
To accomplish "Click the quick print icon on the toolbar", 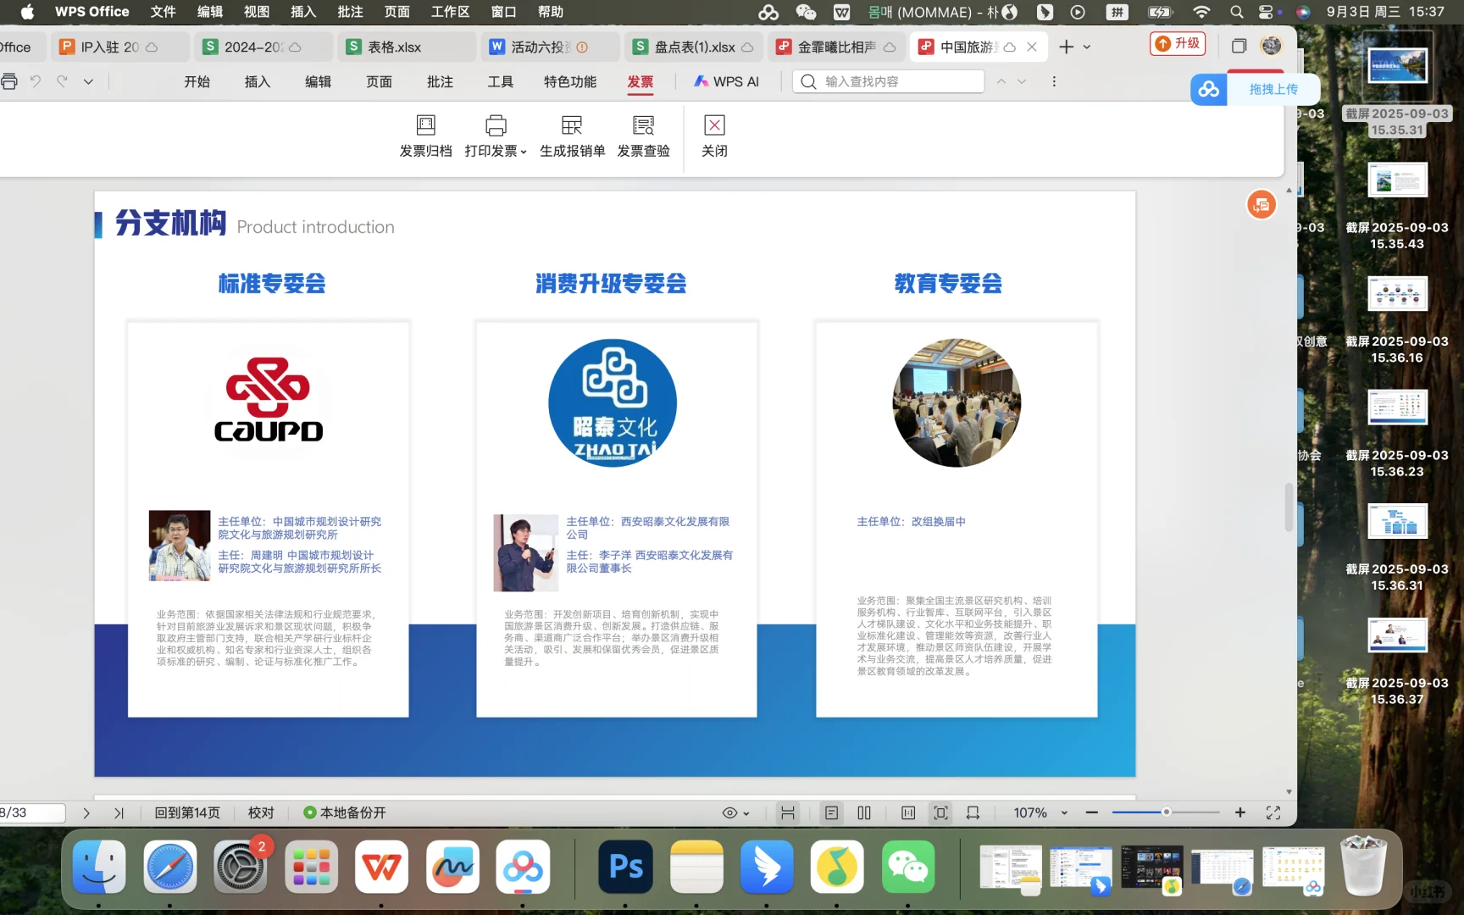I will pos(9,80).
